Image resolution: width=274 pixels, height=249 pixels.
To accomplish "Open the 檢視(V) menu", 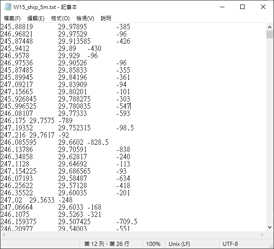I will pos(85,18).
